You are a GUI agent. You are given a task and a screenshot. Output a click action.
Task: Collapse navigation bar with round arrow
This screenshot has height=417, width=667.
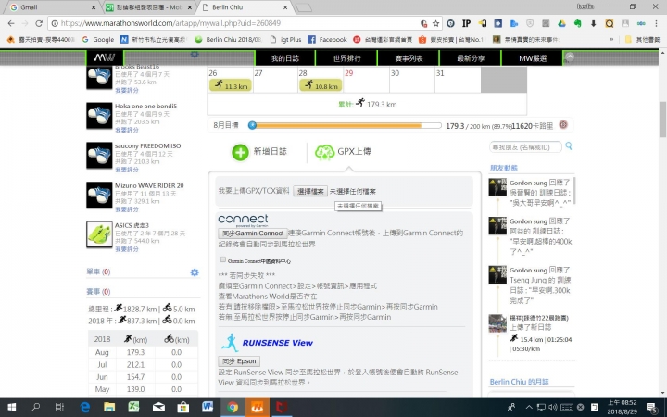click(569, 57)
